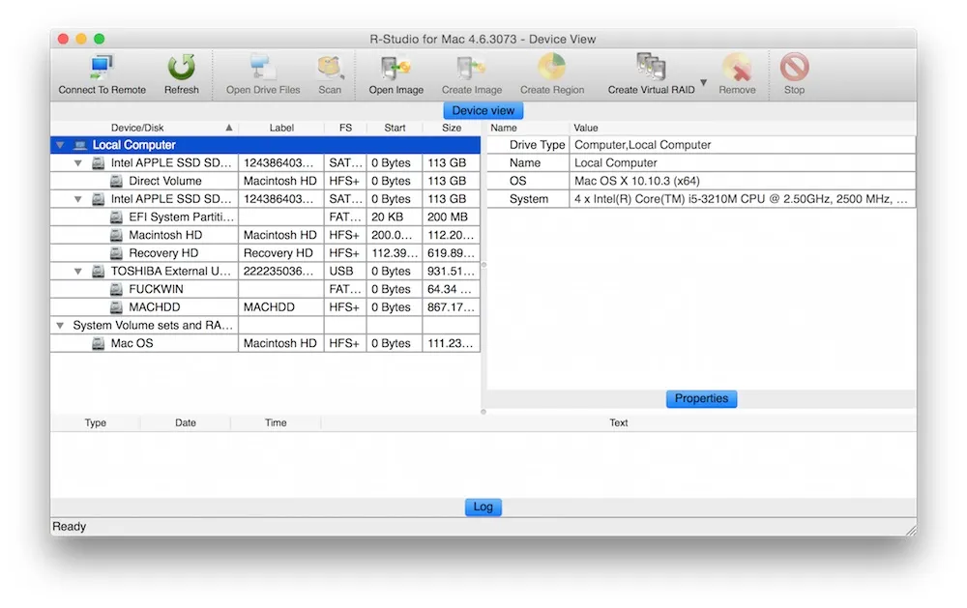The width and height of the screenshot is (967, 608).
Task: Open the Create Virtual RAID dropdown arrow
Action: click(703, 83)
